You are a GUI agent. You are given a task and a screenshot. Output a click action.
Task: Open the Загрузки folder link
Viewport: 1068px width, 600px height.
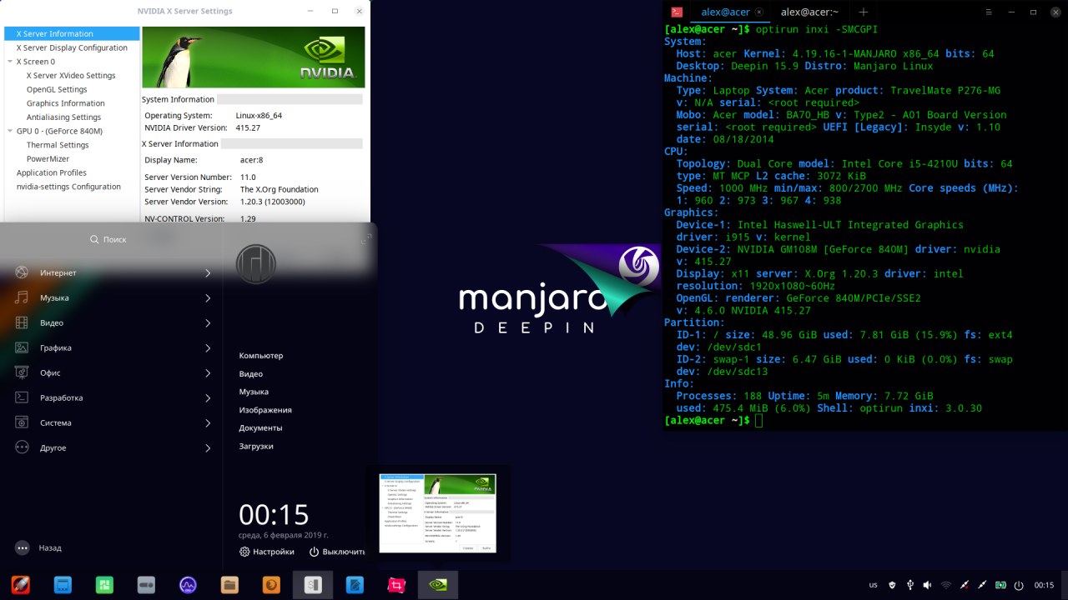pyautogui.click(x=256, y=447)
